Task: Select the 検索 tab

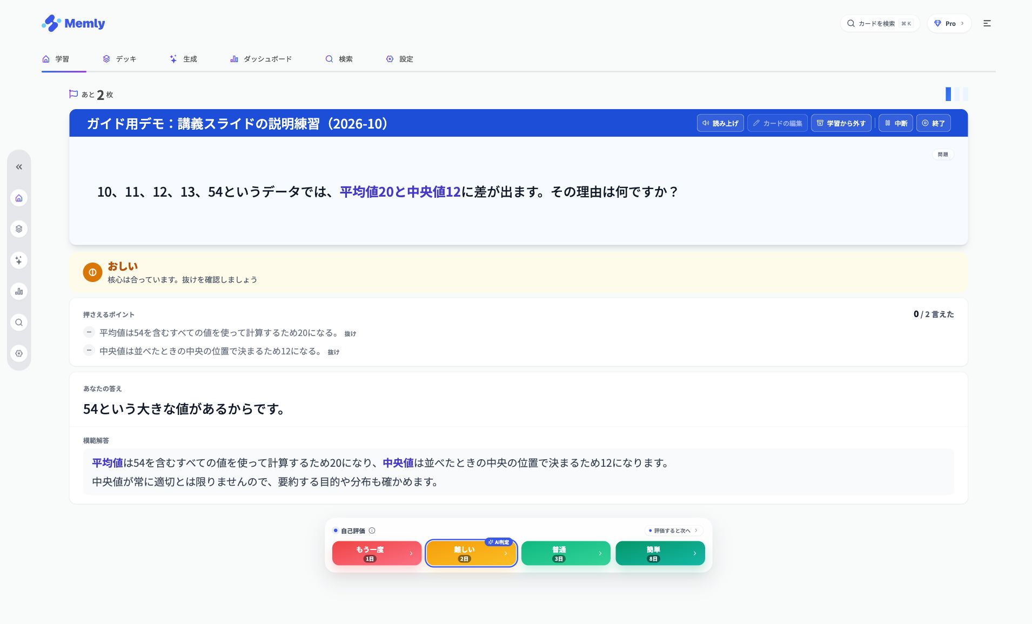Action: tap(339, 59)
